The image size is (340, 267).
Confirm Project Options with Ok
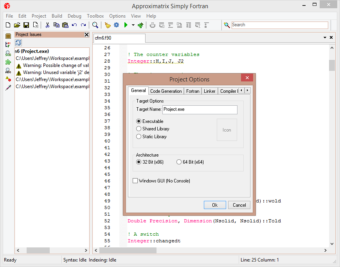coord(215,205)
